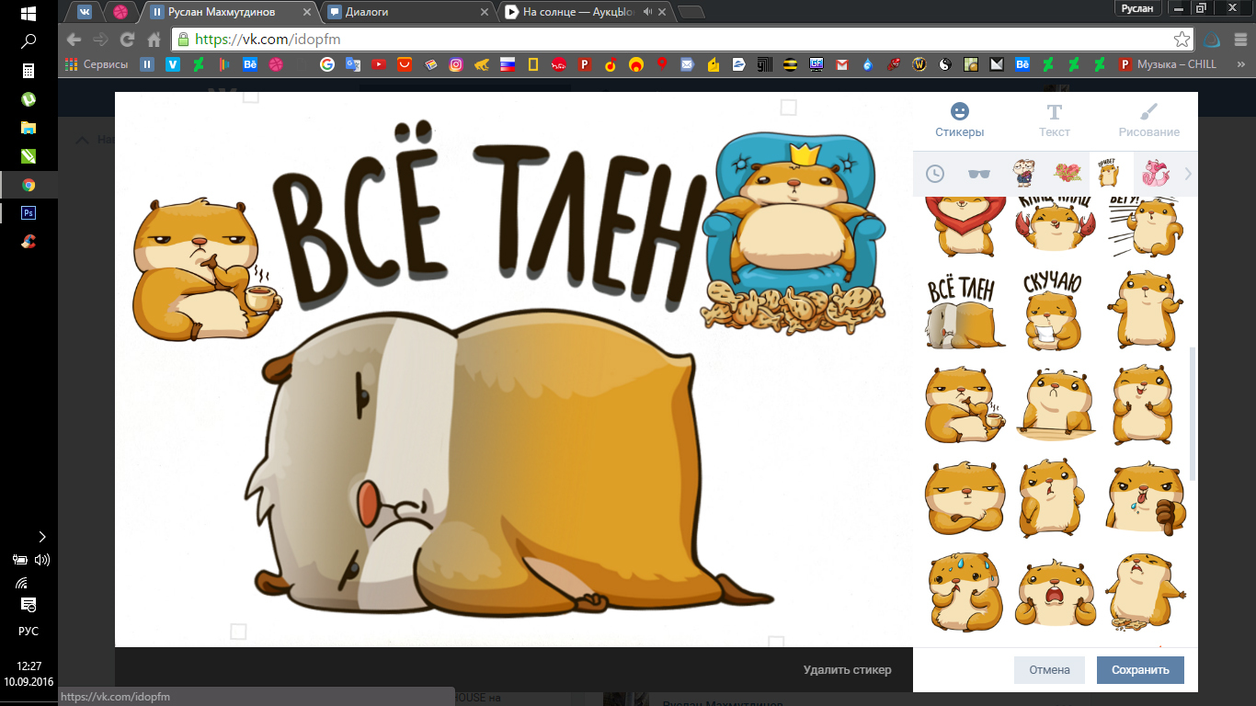Select the hearts sticker pack
This screenshot has width=1256, height=706.
[x=1068, y=173]
